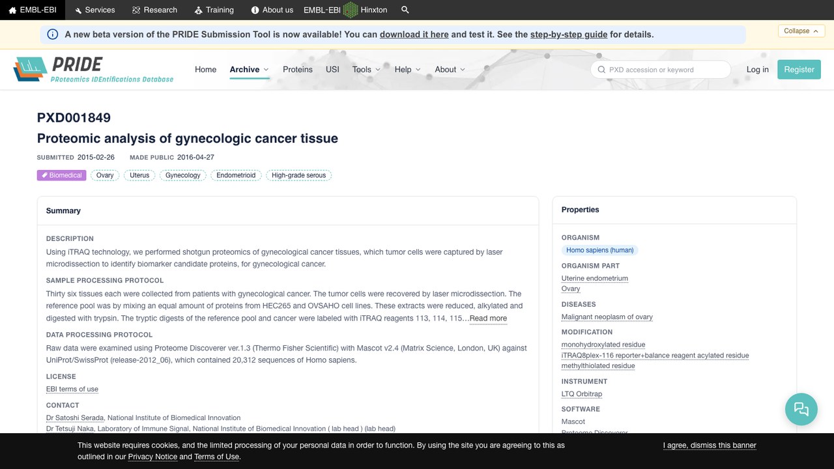Screen dimensions: 834x469
Task: Click the EMBL-EBI home icon
Action: [12, 10]
